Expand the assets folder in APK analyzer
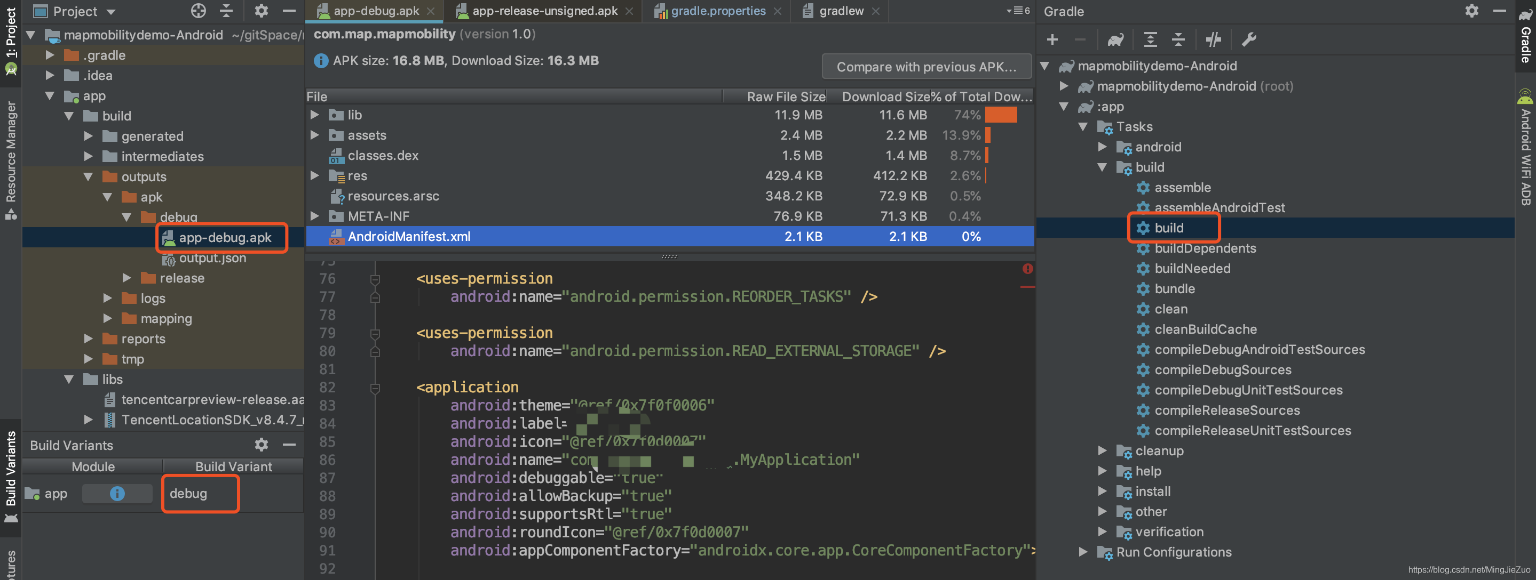This screenshot has height=580, width=1536. pyautogui.click(x=314, y=135)
